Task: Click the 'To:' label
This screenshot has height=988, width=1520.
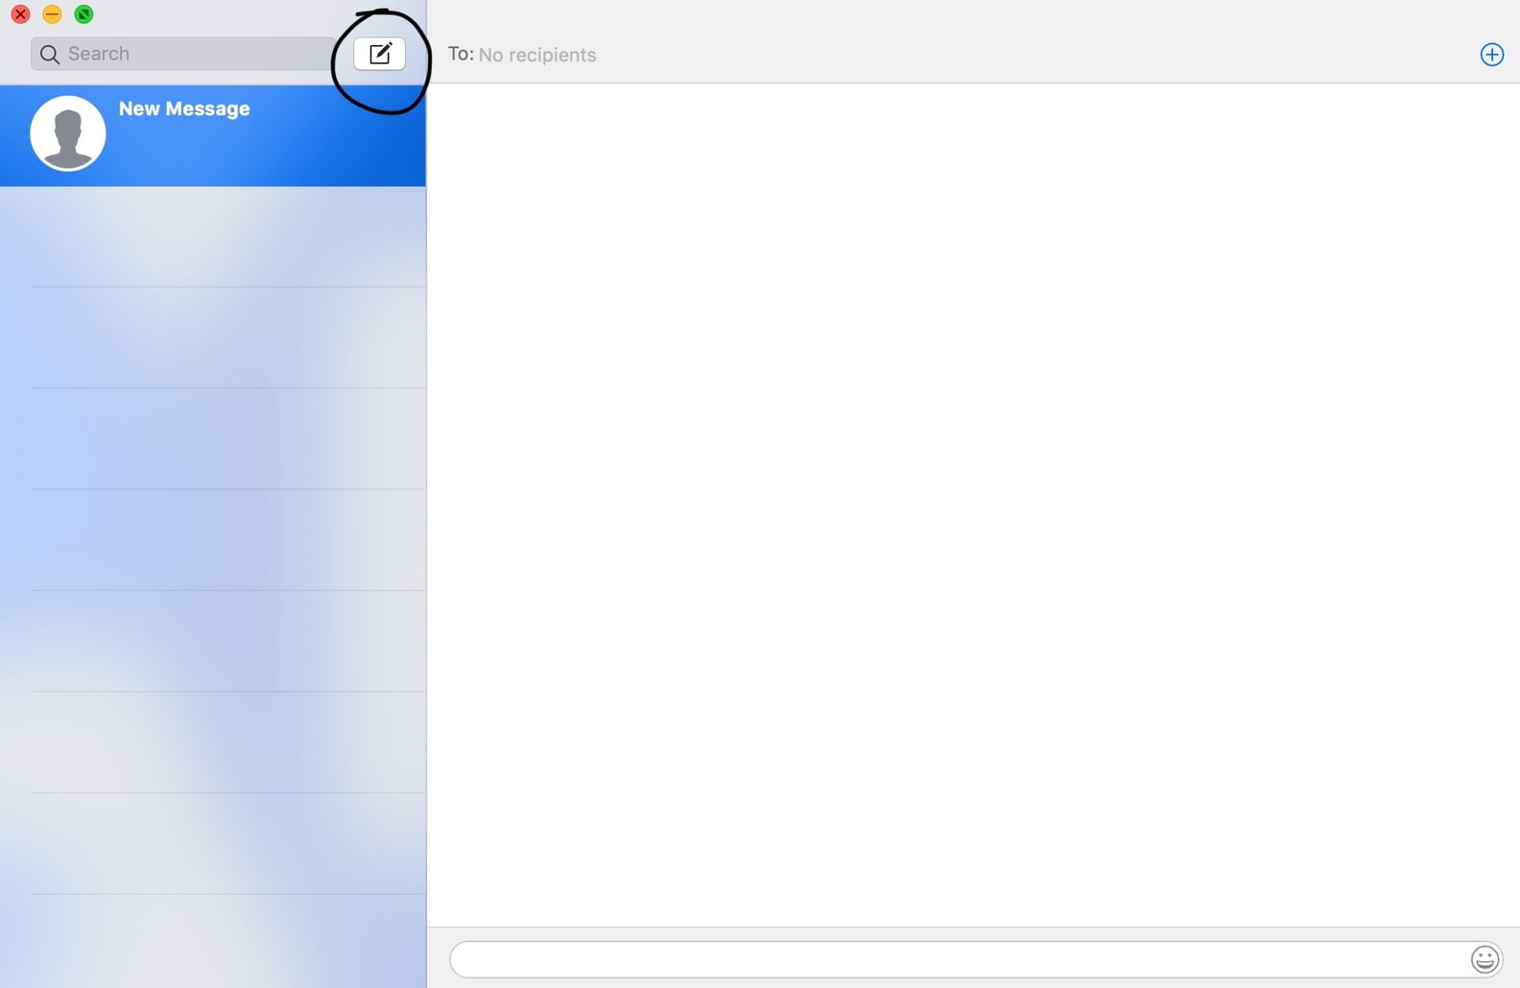Action: click(461, 55)
